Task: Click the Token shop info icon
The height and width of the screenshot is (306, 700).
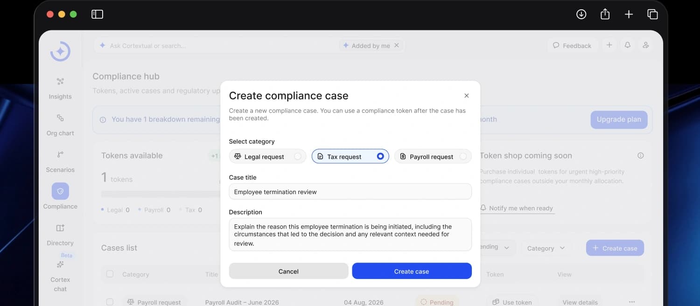Action: click(640, 156)
